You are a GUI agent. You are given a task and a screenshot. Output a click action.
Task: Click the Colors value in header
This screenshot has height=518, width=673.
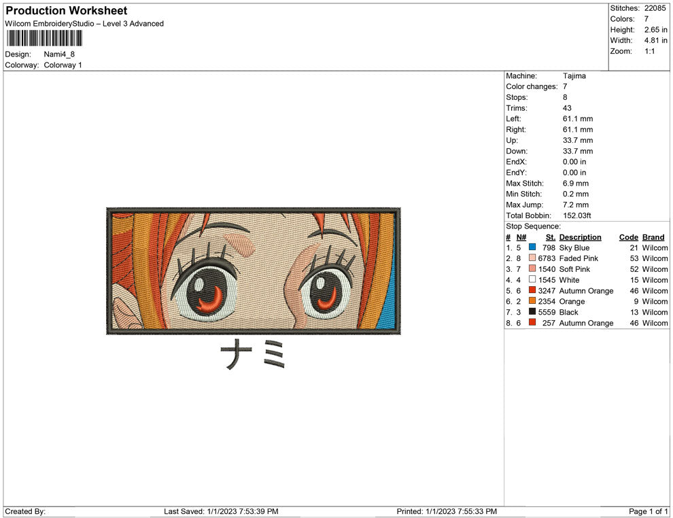(646, 19)
